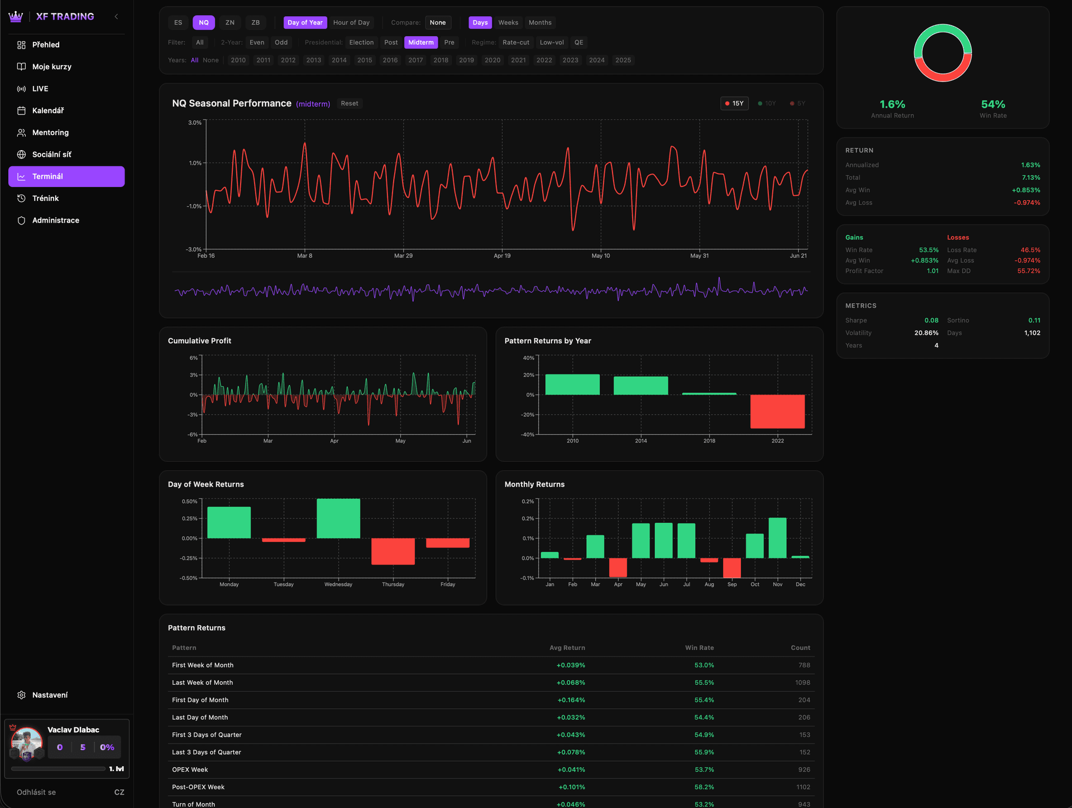1072x808 pixels.
Task: Select the Weeks timeframe tab
Action: point(508,22)
